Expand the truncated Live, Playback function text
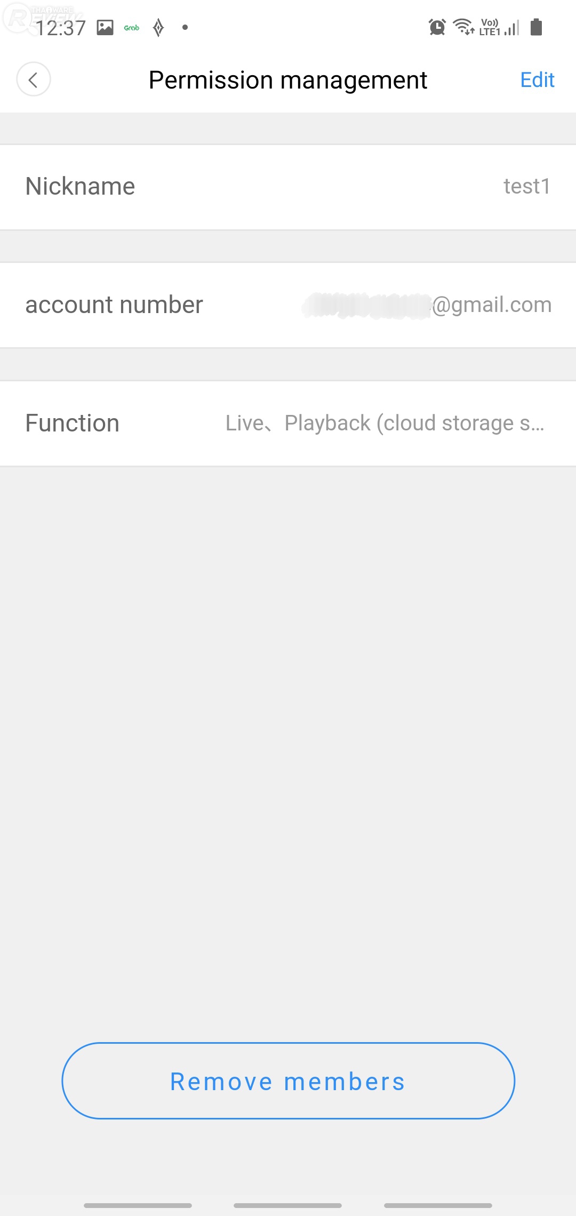The image size is (576, 1216). coord(385,423)
